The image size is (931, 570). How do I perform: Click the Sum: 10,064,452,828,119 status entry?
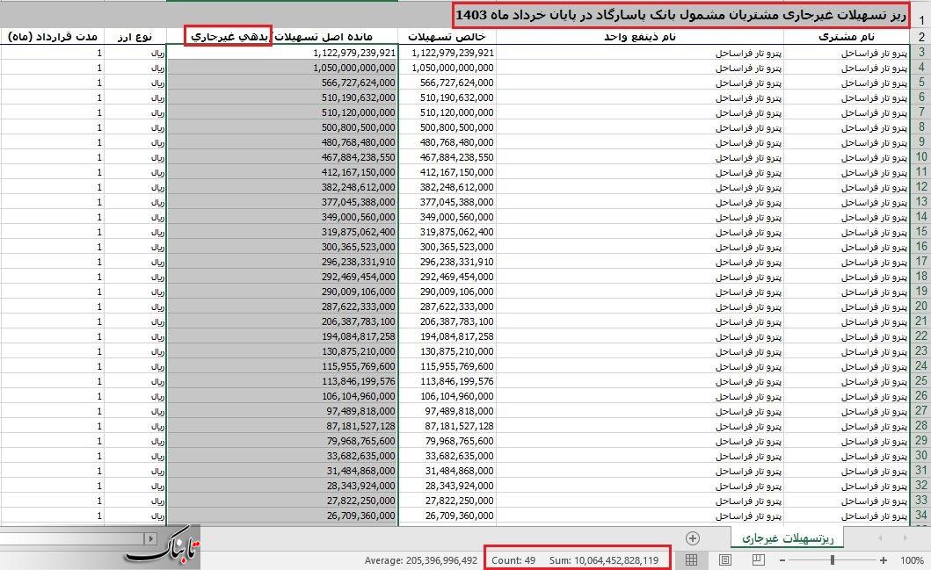click(604, 560)
